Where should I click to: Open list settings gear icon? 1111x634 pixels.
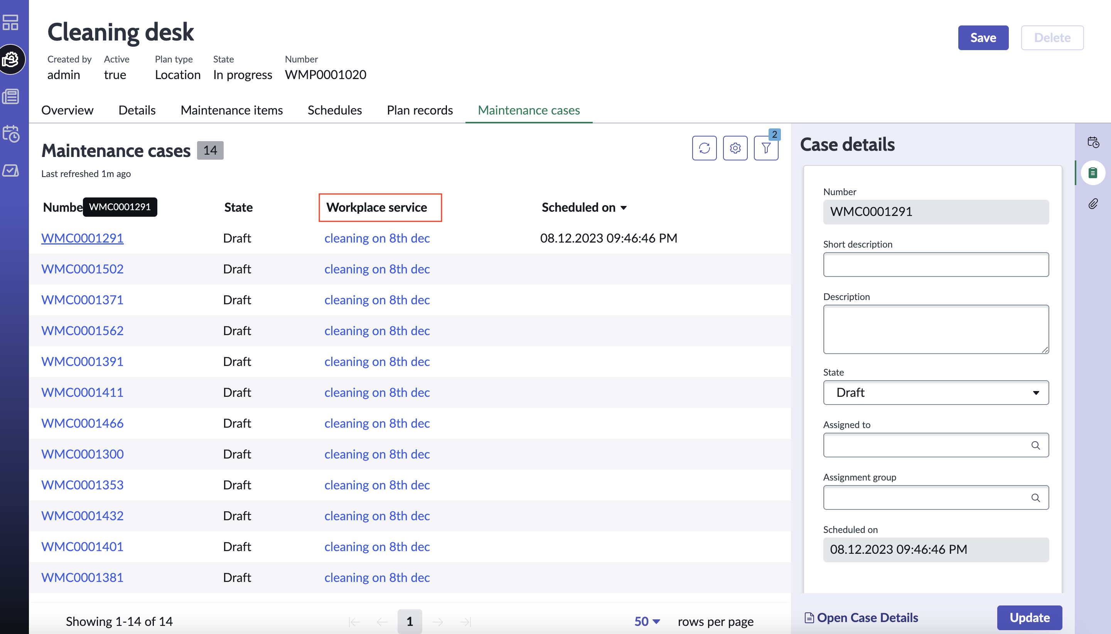(x=735, y=148)
